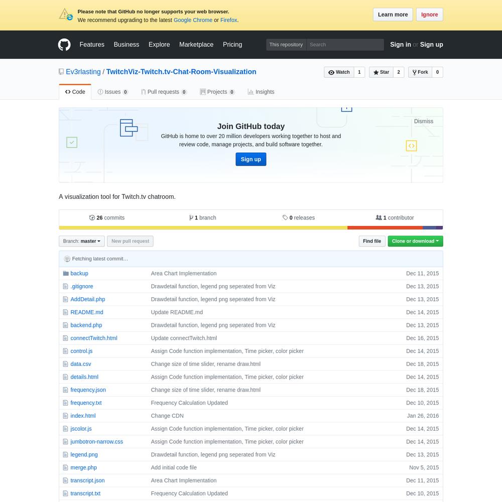The width and height of the screenshot is (502, 502).
Task: Click the purple segment of the language bar
Action: tap(439, 228)
